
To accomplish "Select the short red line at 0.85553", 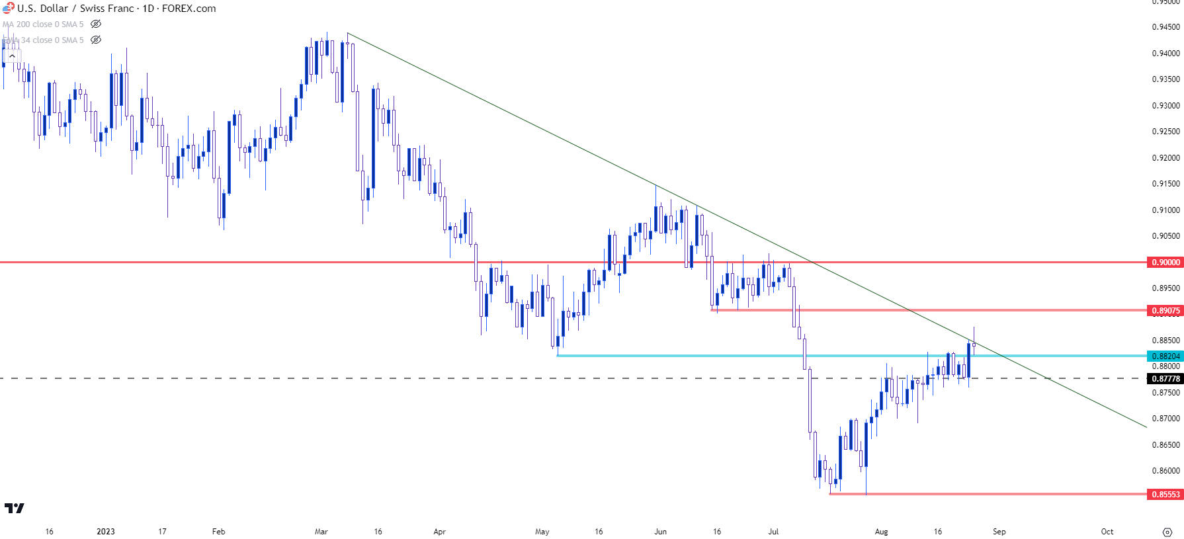I will pos(988,494).
